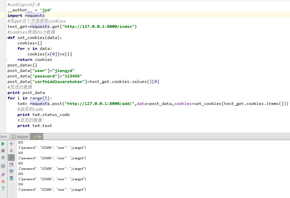Viewport: 290px width, 198px height.
Task: Restore layout in the Run panel
Action: [x=3, y=166]
